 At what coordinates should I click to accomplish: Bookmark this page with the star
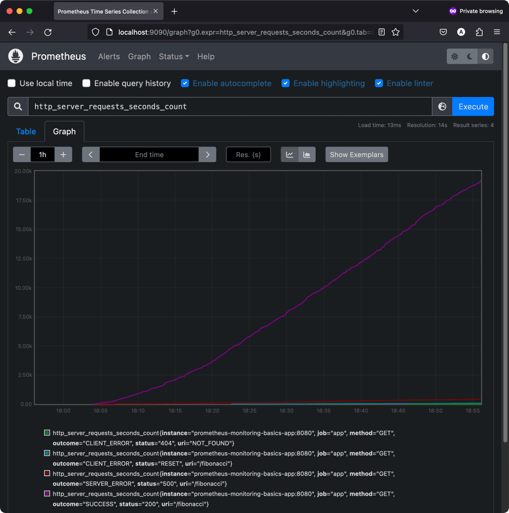point(396,32)
